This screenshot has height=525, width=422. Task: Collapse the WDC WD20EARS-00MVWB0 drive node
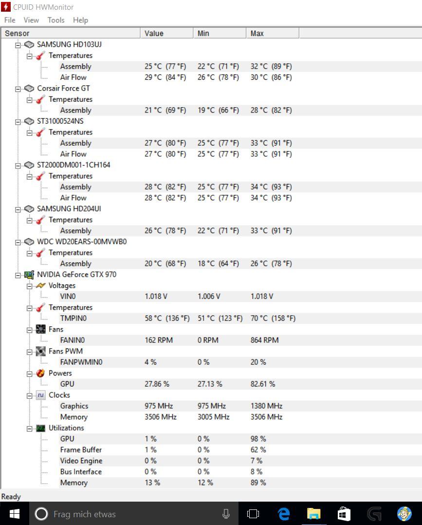pos(18,242)
